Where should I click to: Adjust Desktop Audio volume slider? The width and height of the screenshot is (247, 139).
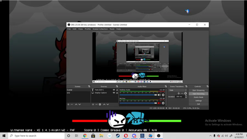[138, 95]
